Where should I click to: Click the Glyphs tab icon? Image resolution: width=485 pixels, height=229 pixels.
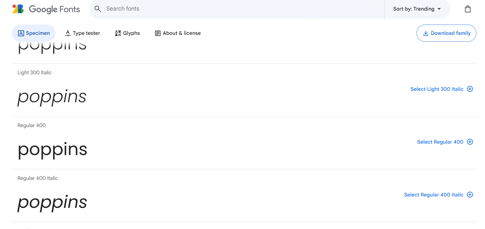[x=118, y=33]
